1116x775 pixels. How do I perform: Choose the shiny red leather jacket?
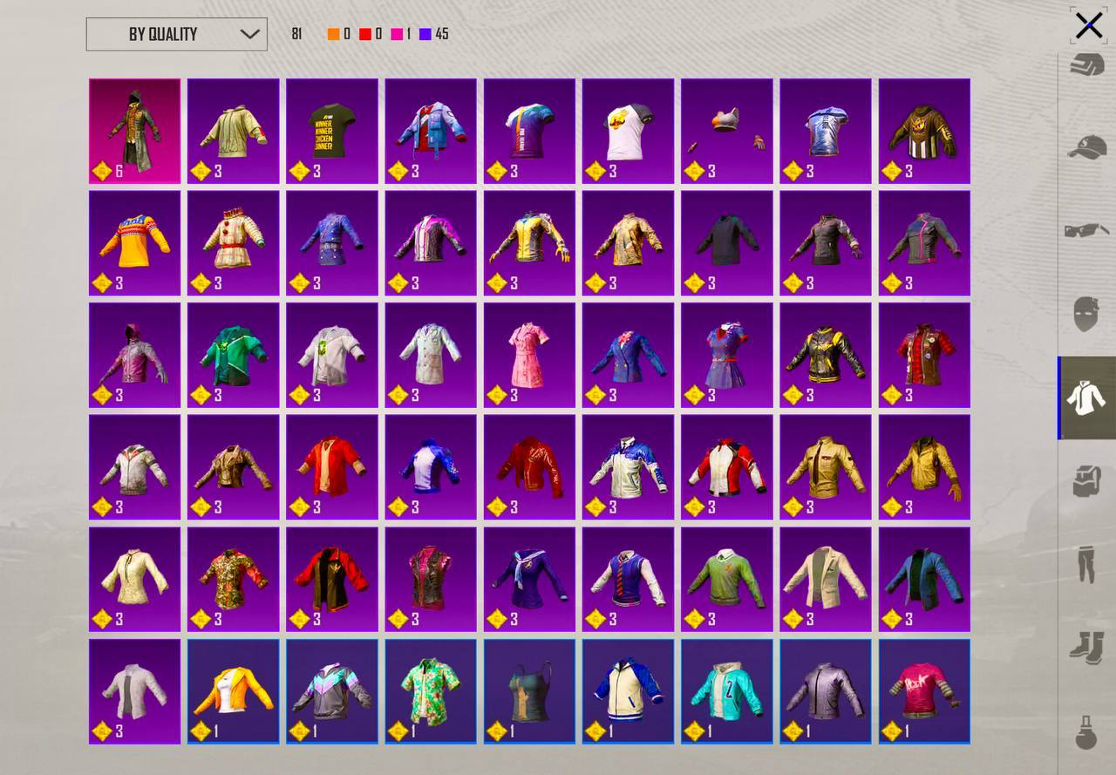coord(530,467)
